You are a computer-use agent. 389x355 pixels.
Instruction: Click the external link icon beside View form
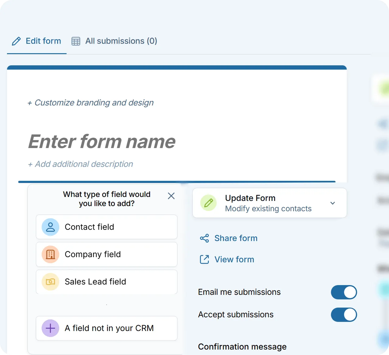pyautogui.click(x=205, y=260)
